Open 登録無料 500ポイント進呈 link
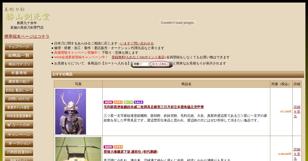The width and height of the screenshot is (308, 161). tap(139, 57)
